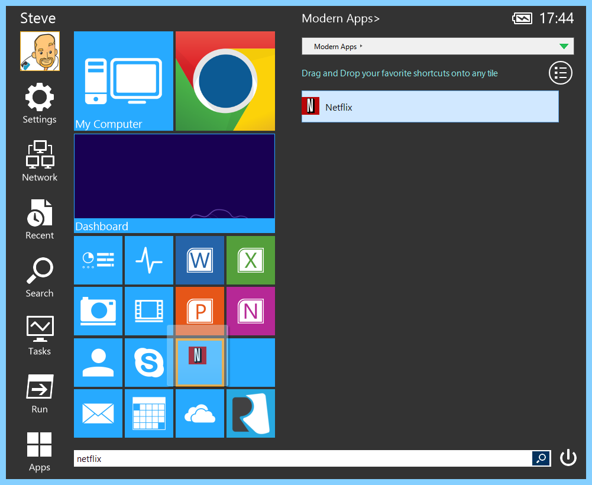Toggle the list view button
592x485 pixels.
(x=560, y=73)
